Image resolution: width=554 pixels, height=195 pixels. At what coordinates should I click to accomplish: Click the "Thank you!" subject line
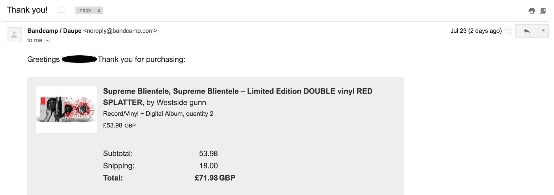point(27,10)
